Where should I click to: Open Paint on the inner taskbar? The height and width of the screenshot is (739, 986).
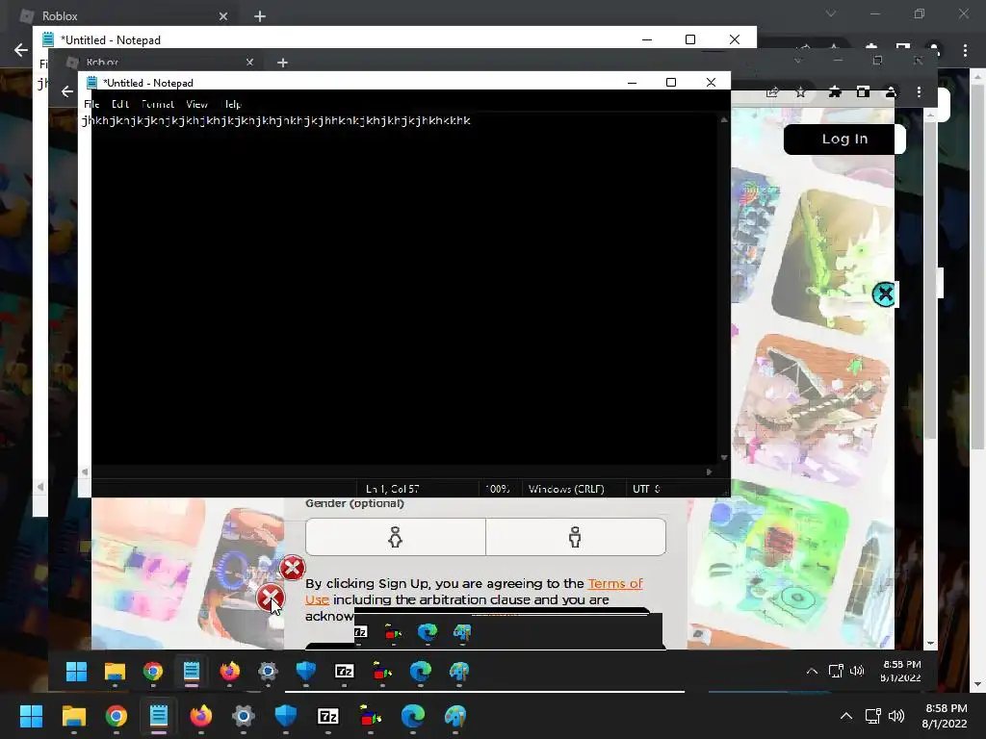pyautogui.click(x=459, y=672)
